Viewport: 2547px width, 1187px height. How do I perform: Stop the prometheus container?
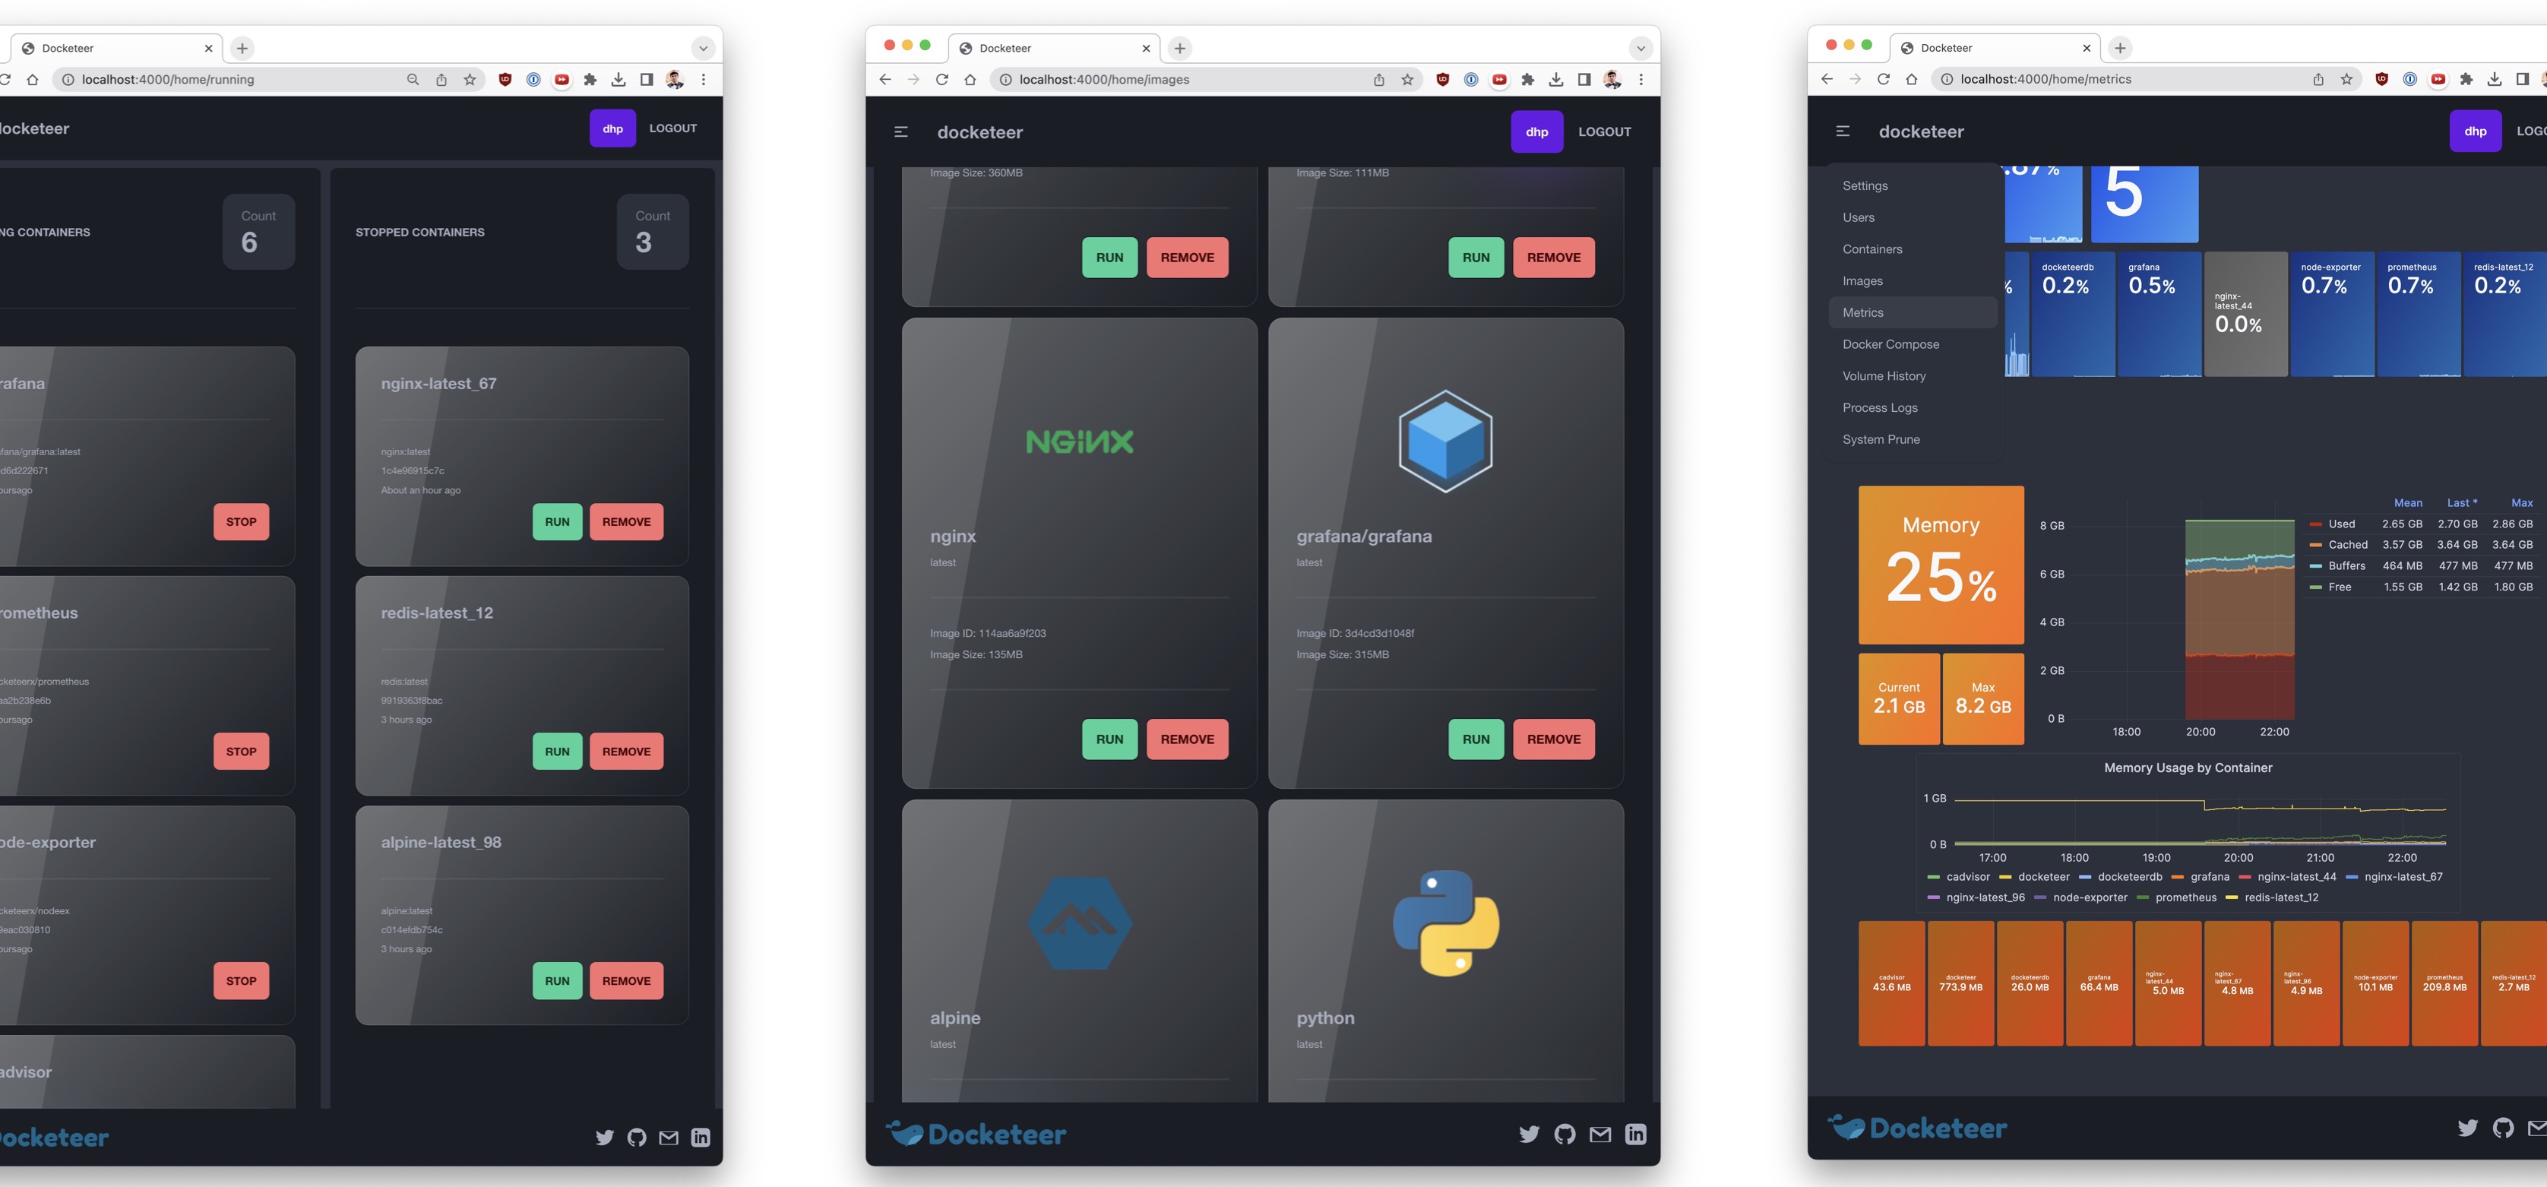[x=242, y=752]
